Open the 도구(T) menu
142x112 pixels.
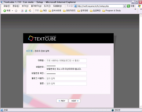pyautogui.click(x=47, y=6)
